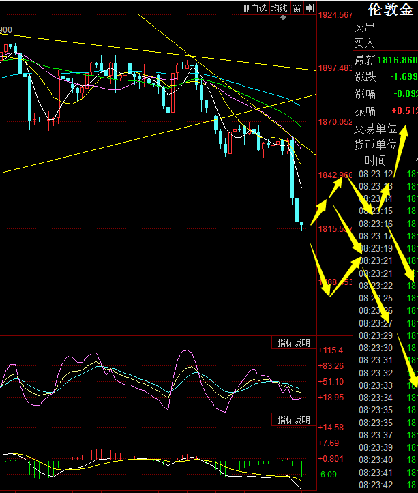Select the latest price 1816.860
Screen dimensions: 418x493
tap(398, 60)
